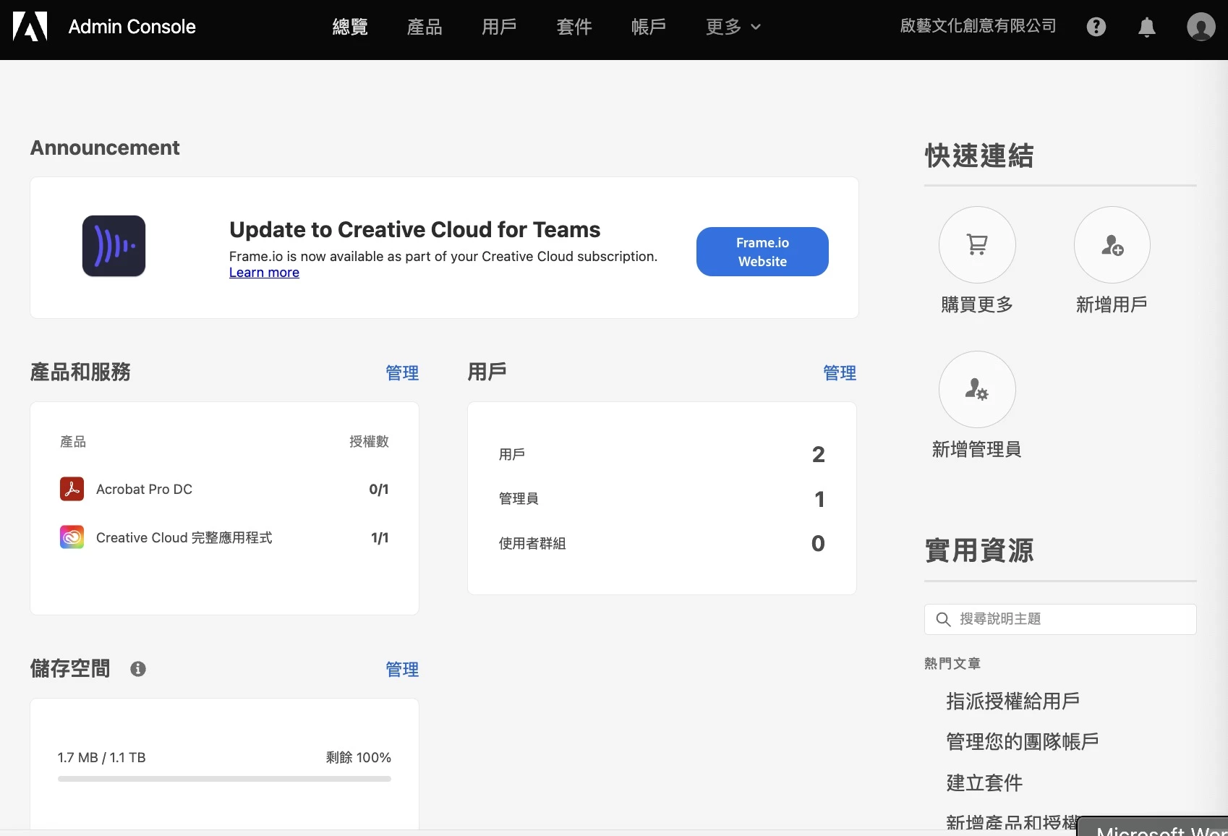The height and width of the screenshot is (836, 1228).
Task: Click 管理 link for 儲存空間
Action: click(x=402, y=670)
